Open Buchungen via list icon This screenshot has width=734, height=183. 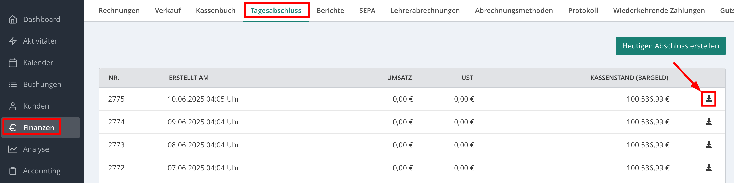pos(13,84)
